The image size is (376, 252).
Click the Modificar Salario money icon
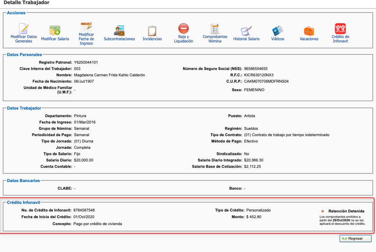click(55, 31)
